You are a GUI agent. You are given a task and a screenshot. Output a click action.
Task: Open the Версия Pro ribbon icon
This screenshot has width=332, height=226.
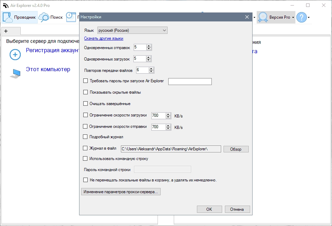(x=263, y=17)
